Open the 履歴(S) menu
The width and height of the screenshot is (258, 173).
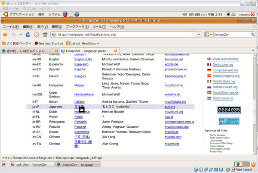[x=57, y=27]
